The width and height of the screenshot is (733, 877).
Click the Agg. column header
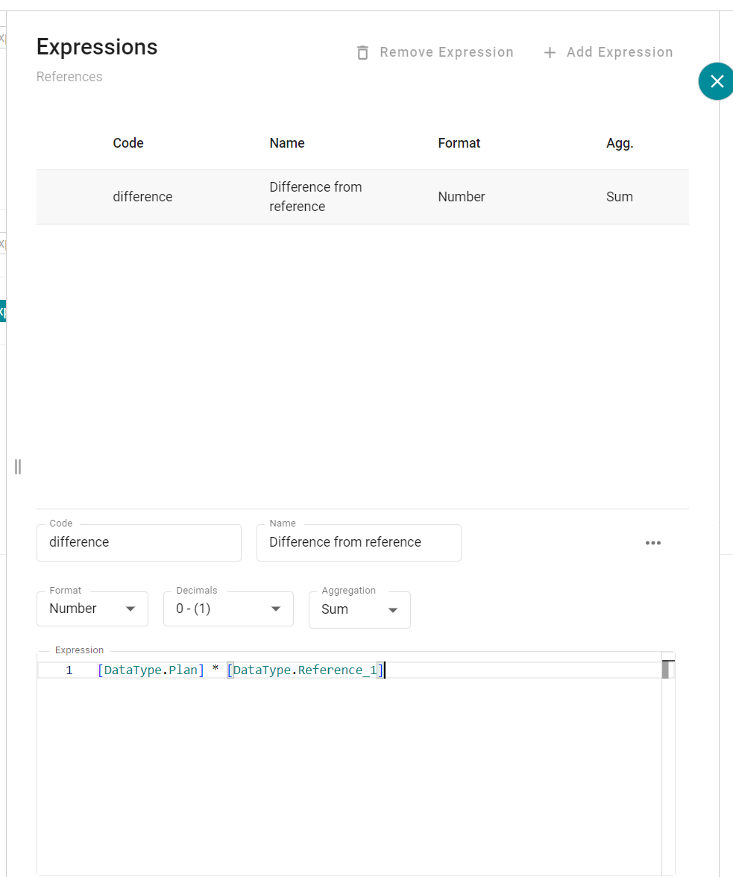(620, 143)
